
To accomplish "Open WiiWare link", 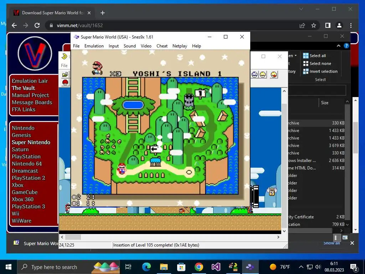I will coord(21,220).
